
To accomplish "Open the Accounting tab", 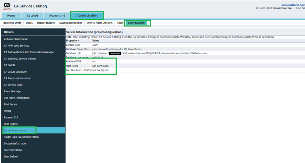I will tap(57, 16).
